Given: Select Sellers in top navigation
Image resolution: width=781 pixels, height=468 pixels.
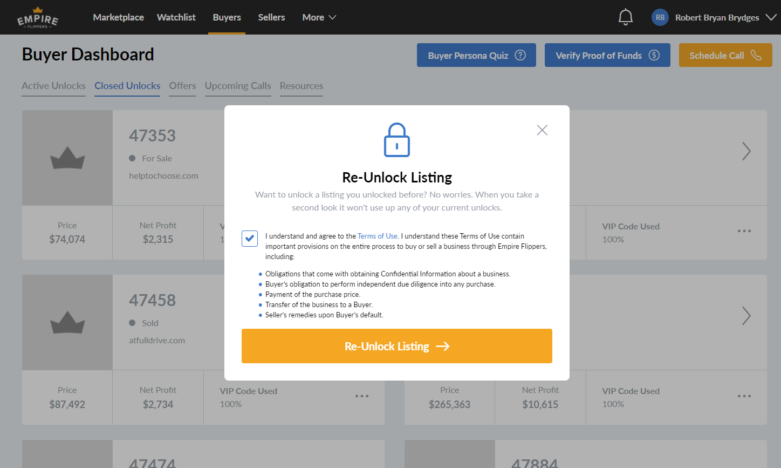Looking at the screenshot, I should (271, 17).
